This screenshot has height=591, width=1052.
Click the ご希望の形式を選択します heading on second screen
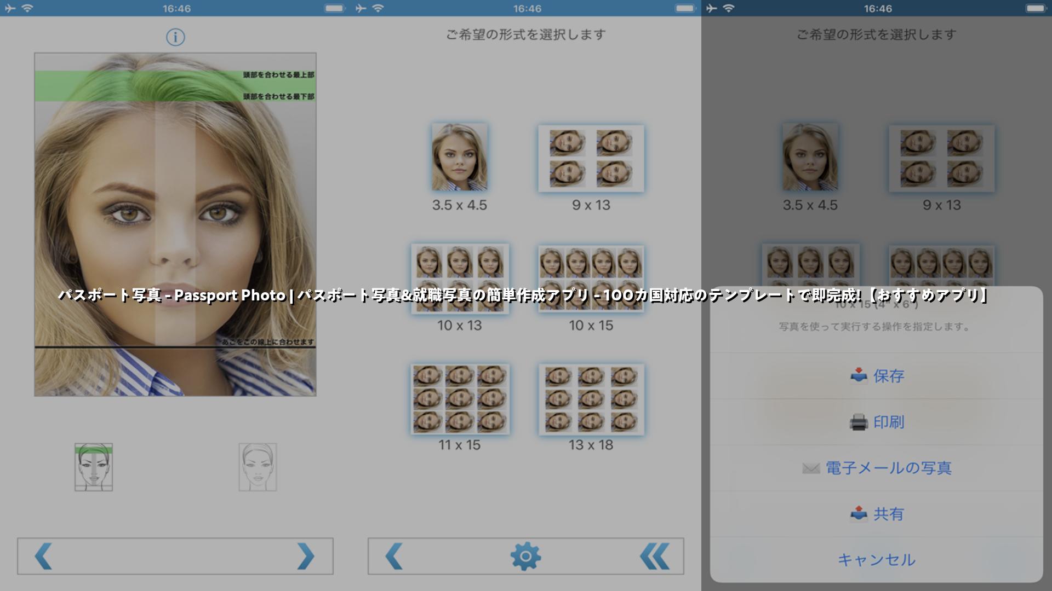click(526, 34)
